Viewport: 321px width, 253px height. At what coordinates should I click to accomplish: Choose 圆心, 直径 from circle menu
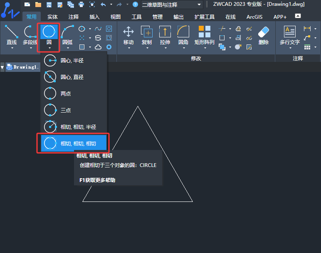[74, 77]
